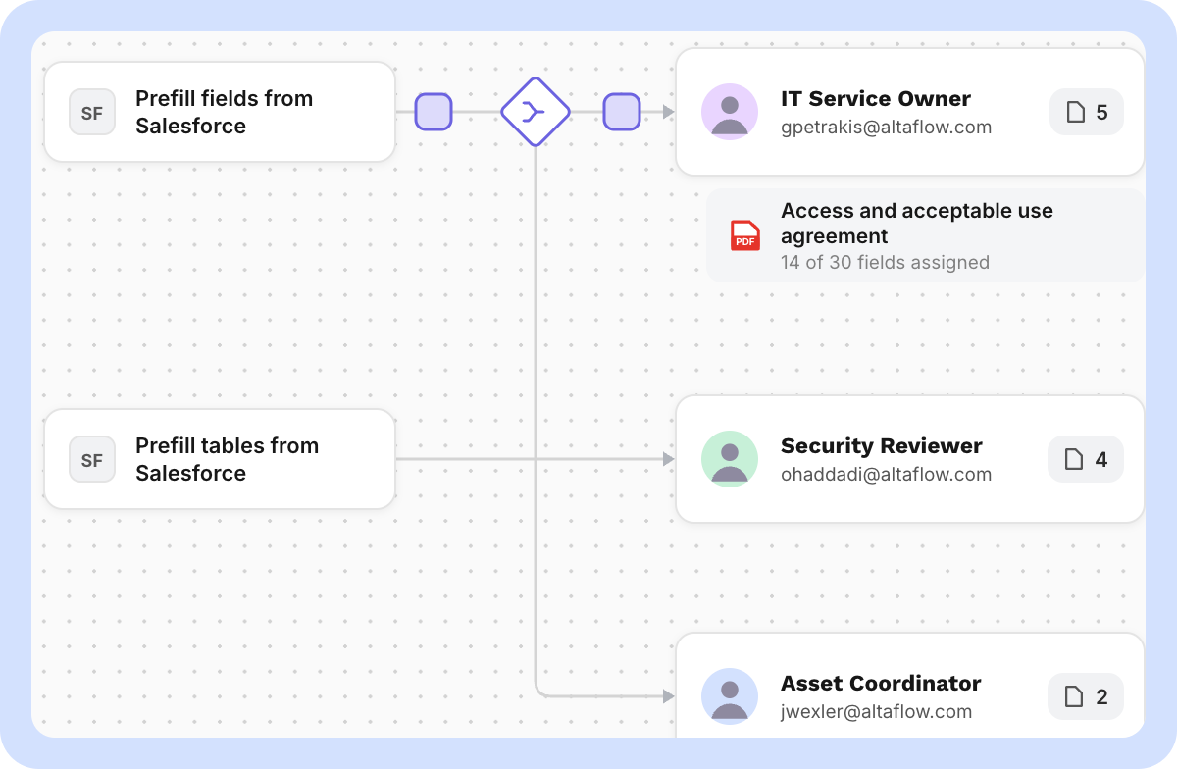Click the purple square node right of diamond
The image size is (1177, 769).
(622, 112)
